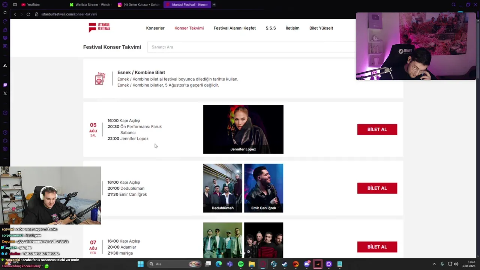Open the sidebar settings gear icon
Viewport: 480px width, 270px height.
(x=5, y=149)
